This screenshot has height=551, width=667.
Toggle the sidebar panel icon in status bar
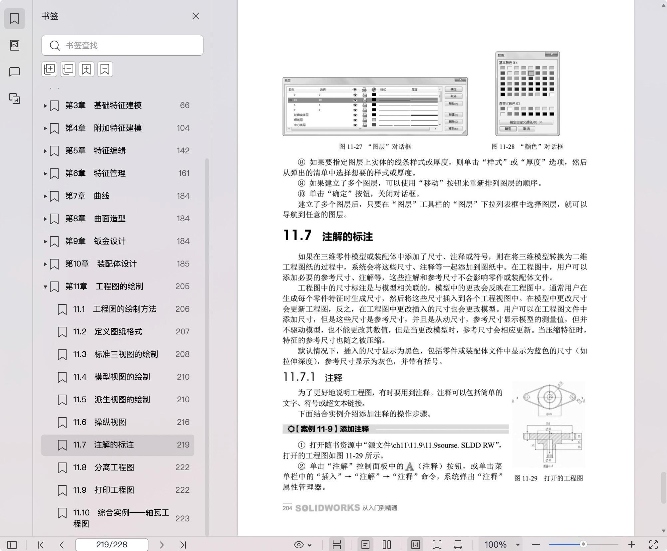coord(12,545)
